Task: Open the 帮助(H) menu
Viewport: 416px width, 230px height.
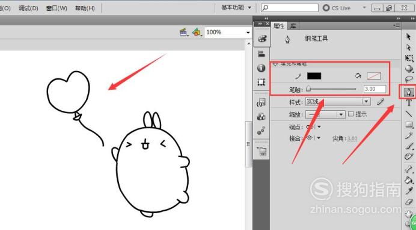Action: pos(85,8)
